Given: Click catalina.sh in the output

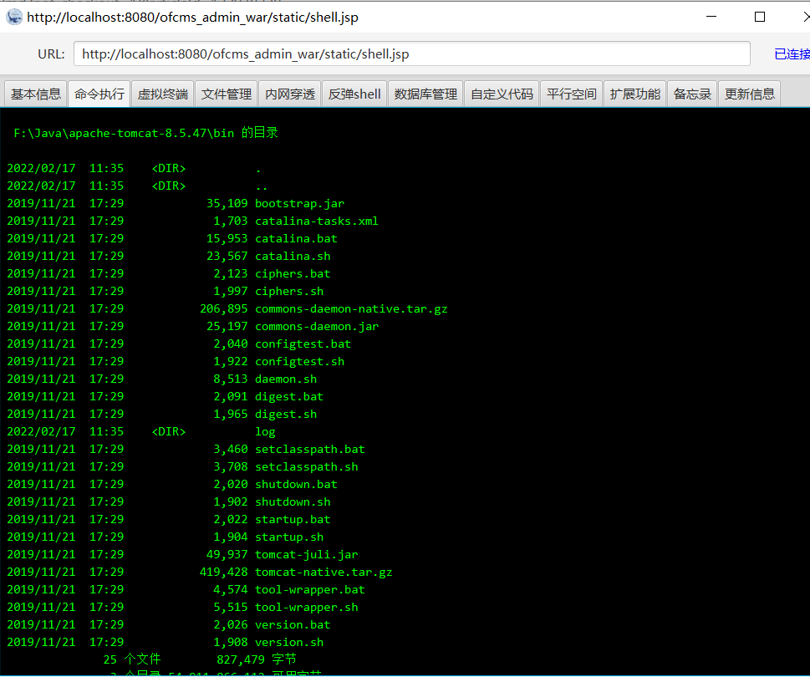Looking at the screenshot, I should pyautogui.click(x=293, y=256).
